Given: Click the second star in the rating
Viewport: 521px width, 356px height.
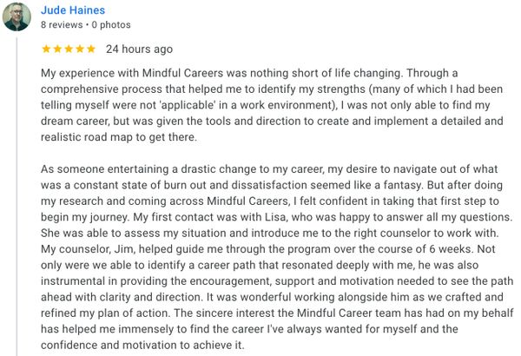Looking at the screenshot, I should point(57,49).
